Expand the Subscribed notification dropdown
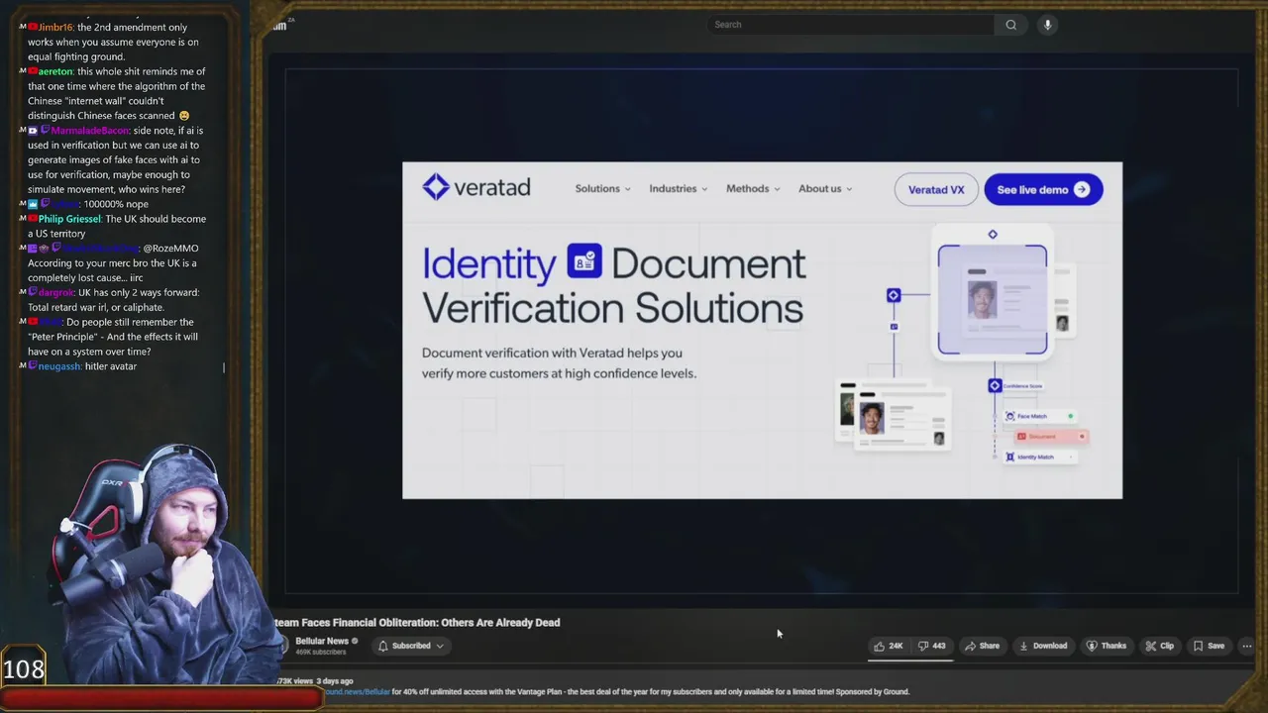 (411, 646)
